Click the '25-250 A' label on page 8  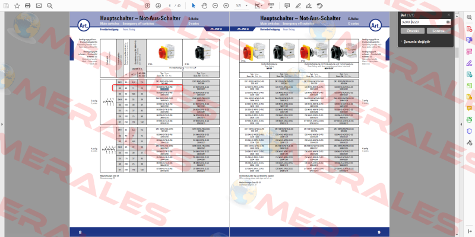[x=217, y=29]
